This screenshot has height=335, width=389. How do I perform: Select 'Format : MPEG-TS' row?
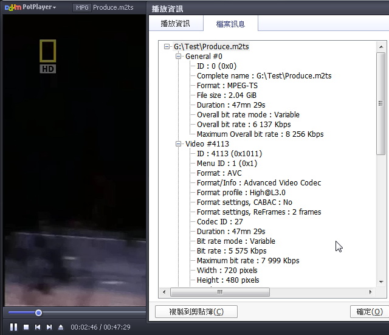coord(227,86)
